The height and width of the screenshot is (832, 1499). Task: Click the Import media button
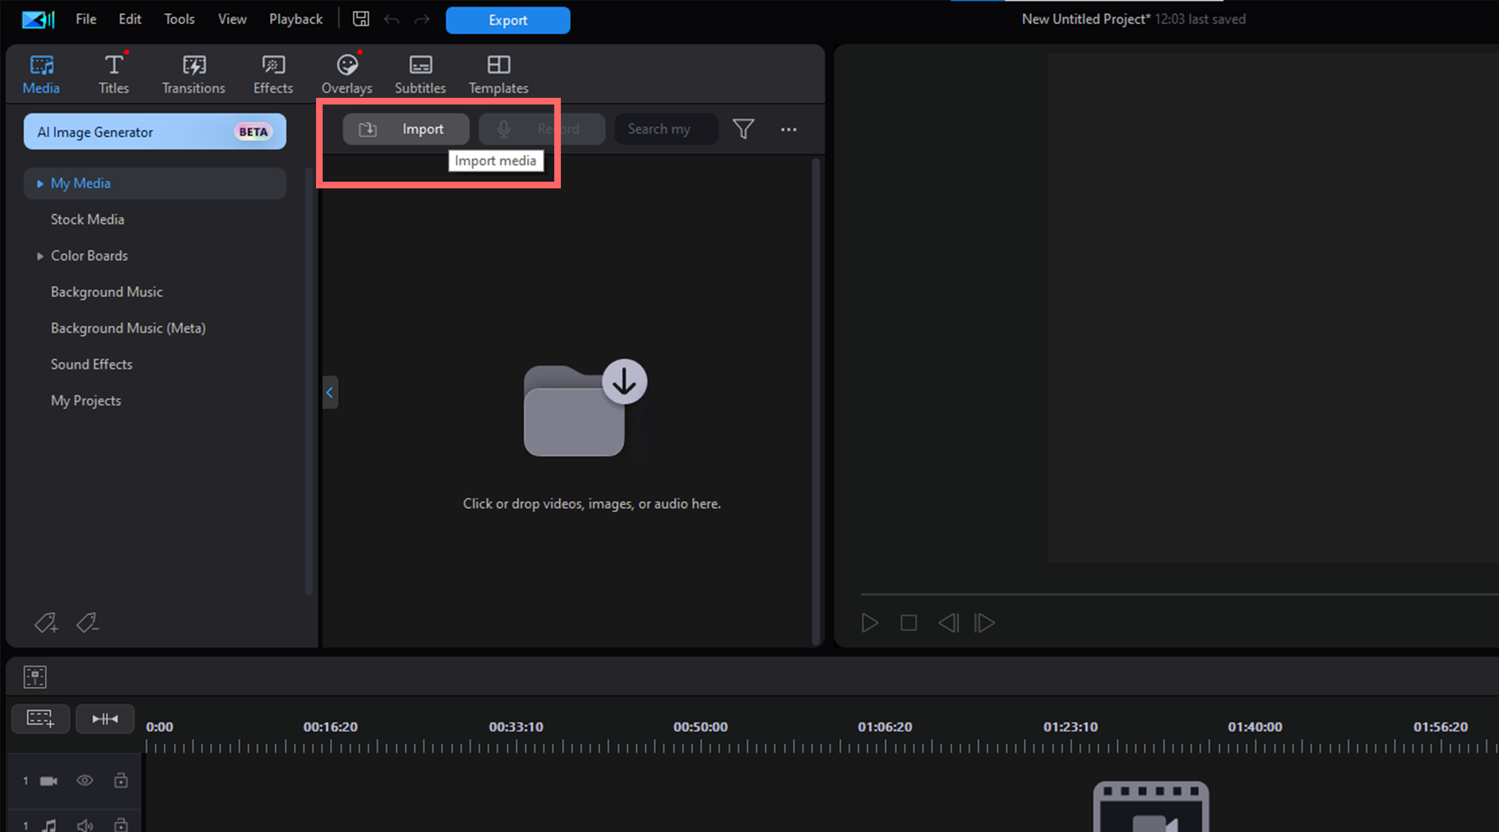coord(406,129)
